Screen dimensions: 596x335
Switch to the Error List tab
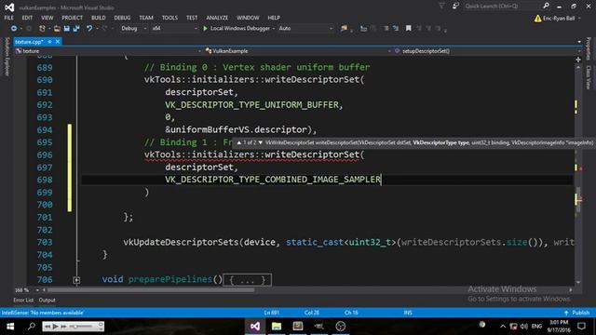[23, 300]
